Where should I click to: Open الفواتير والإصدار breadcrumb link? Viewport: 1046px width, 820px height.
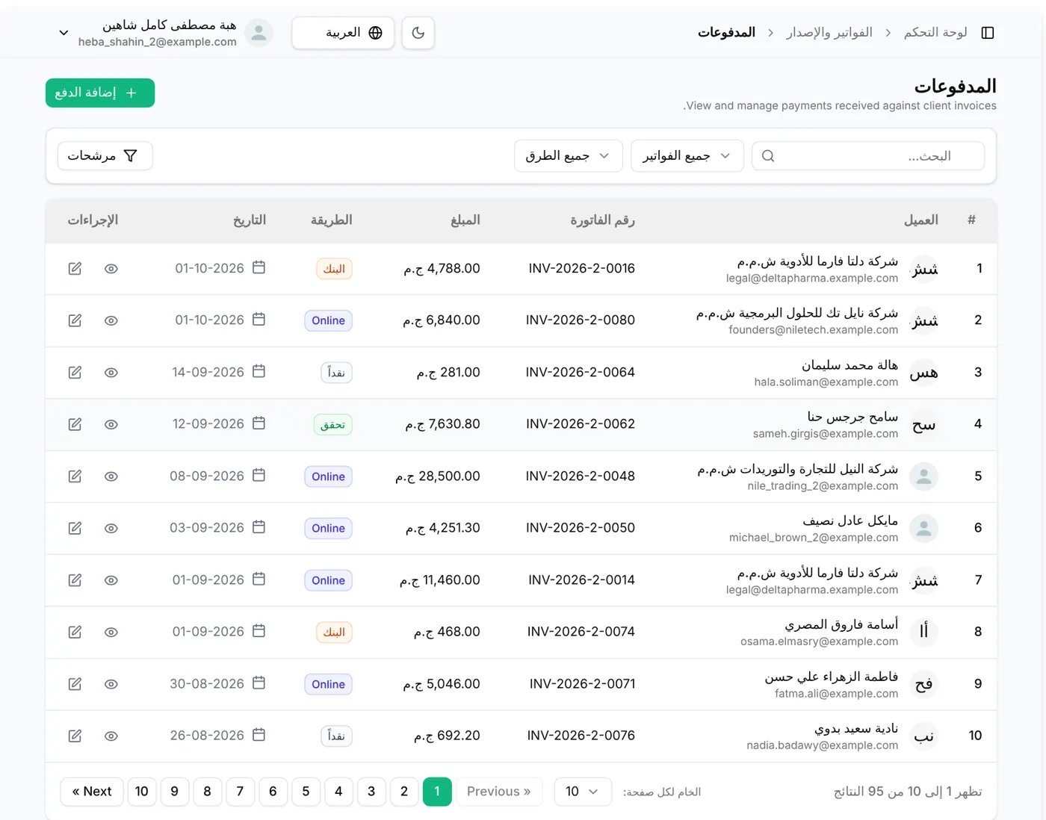829,33
